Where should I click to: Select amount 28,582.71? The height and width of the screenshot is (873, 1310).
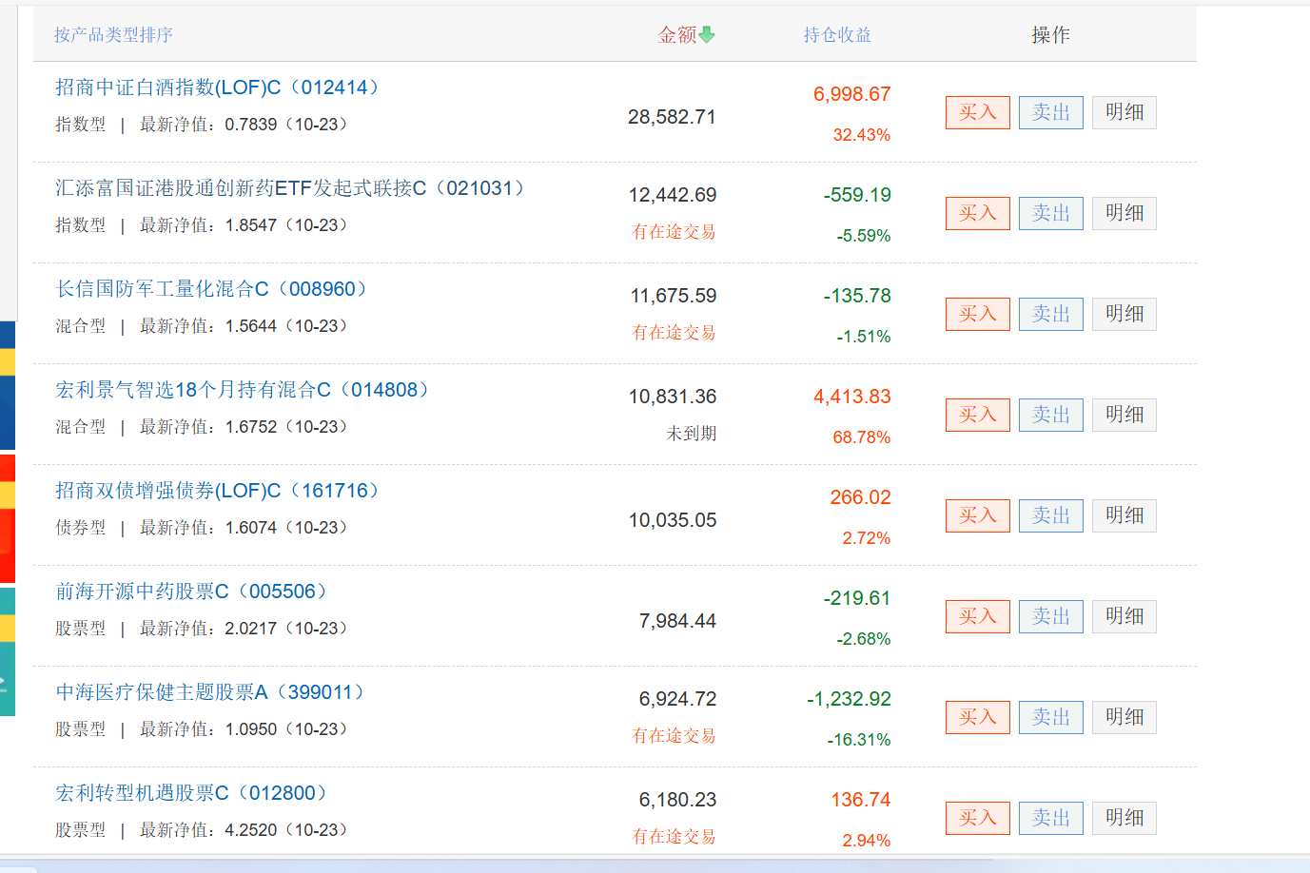(672, 117)
